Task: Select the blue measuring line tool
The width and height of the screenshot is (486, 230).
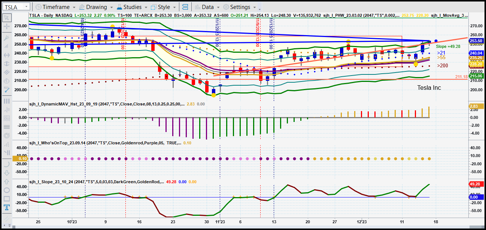Action: [6, 89]
